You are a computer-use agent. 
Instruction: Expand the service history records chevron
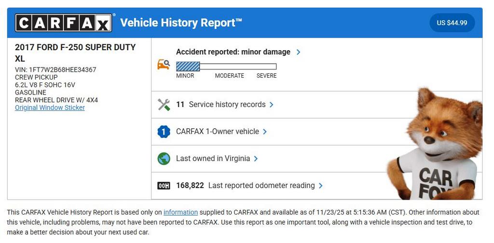coord(272,105)
